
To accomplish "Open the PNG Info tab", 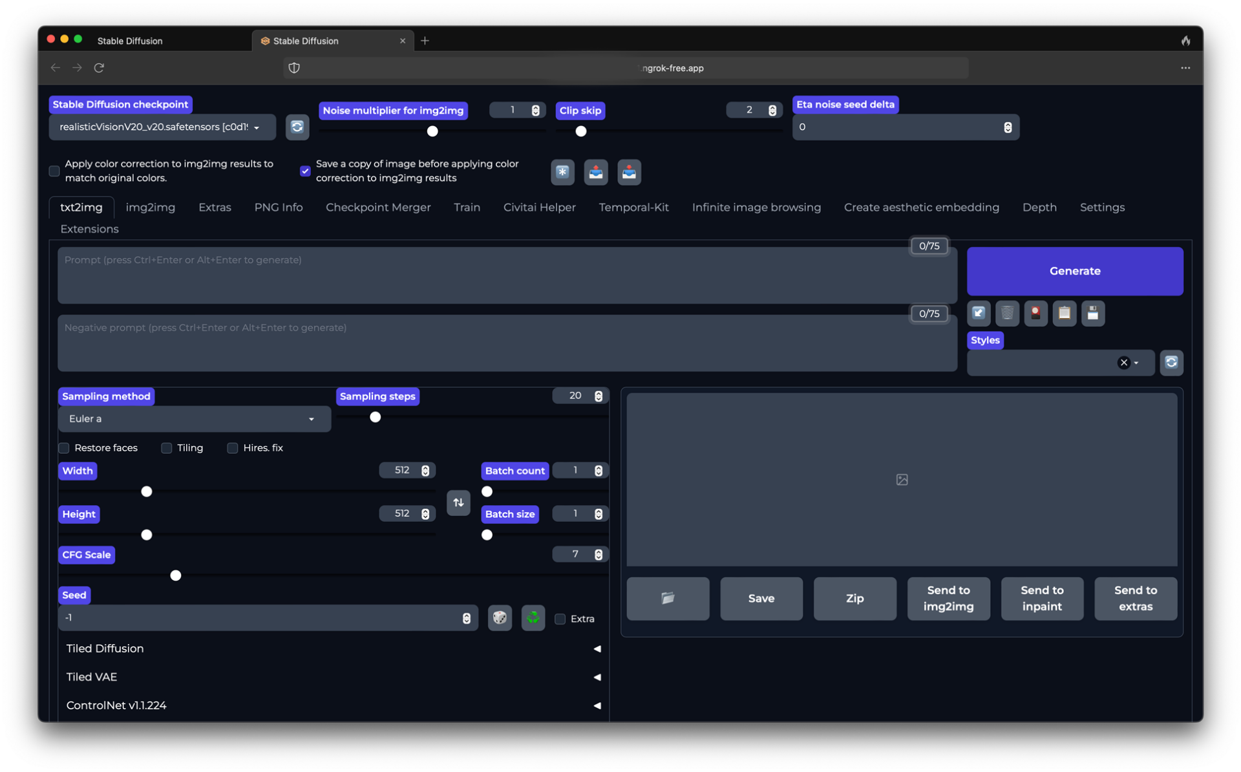I will 278,208.
